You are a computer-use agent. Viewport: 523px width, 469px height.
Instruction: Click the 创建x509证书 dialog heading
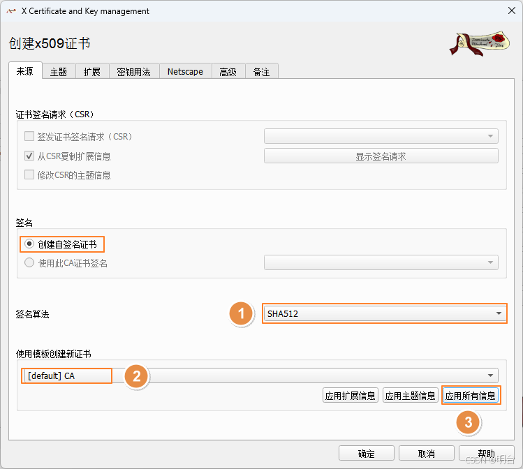point(50,43)
